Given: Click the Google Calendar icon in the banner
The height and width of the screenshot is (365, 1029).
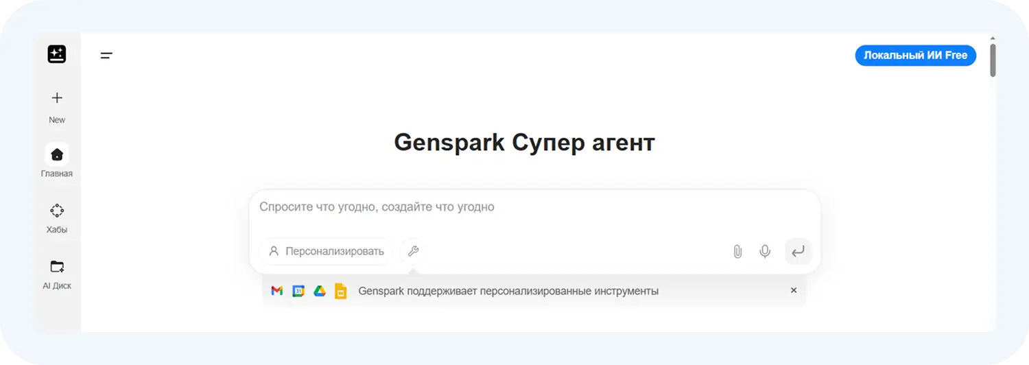Looking at the screenshot, I should (298, 291).
